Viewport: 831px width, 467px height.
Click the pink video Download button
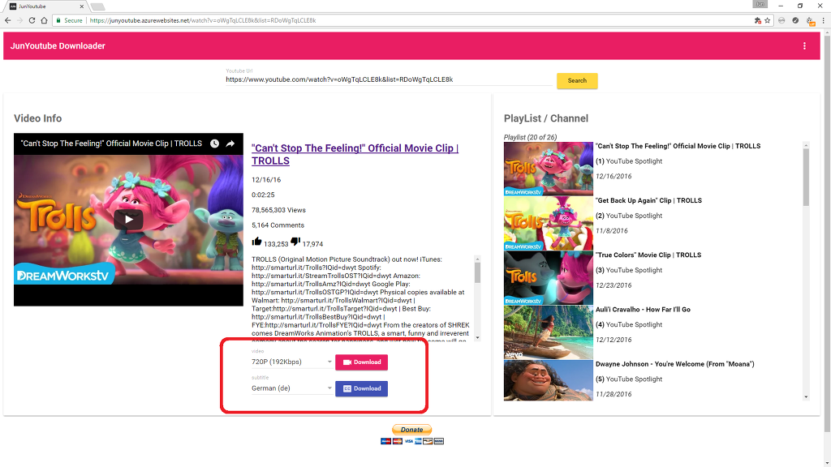[x=361, y=362]
